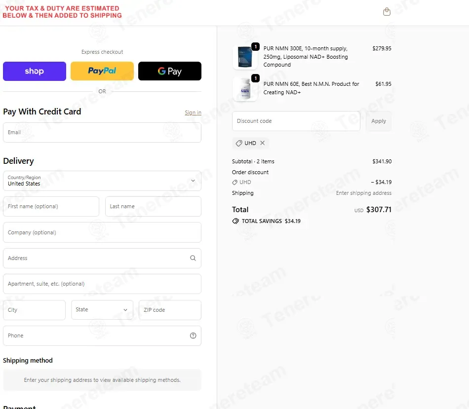Open the PUR NMN 60E product thumbnail
Image resolution: width=469 pixels, height=409 pixels.
(245, 89)
